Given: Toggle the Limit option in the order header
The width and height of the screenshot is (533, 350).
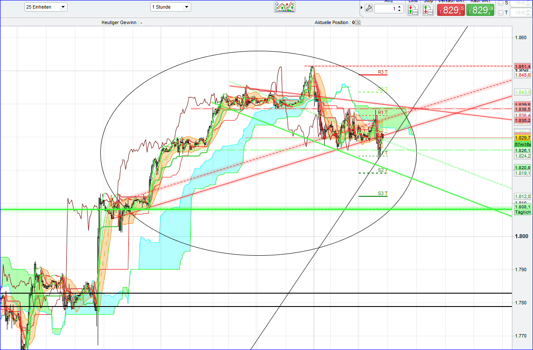Looking at the screenshot, I should (x=413, y=1).
